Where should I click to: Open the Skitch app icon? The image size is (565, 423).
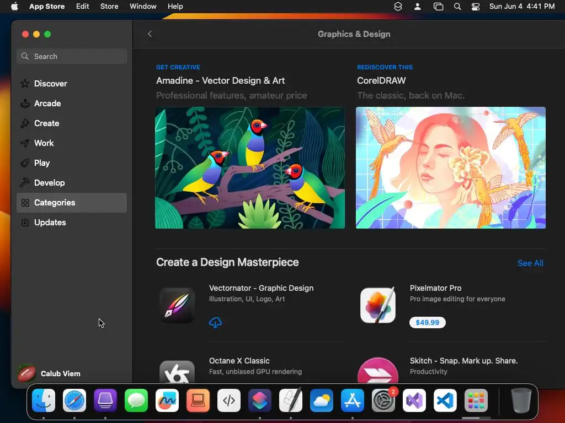click(377, 371)
